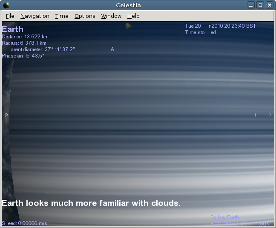Open the Time menu
The width and height of the screenshot is (276, 228).
[x=62, y=16]
